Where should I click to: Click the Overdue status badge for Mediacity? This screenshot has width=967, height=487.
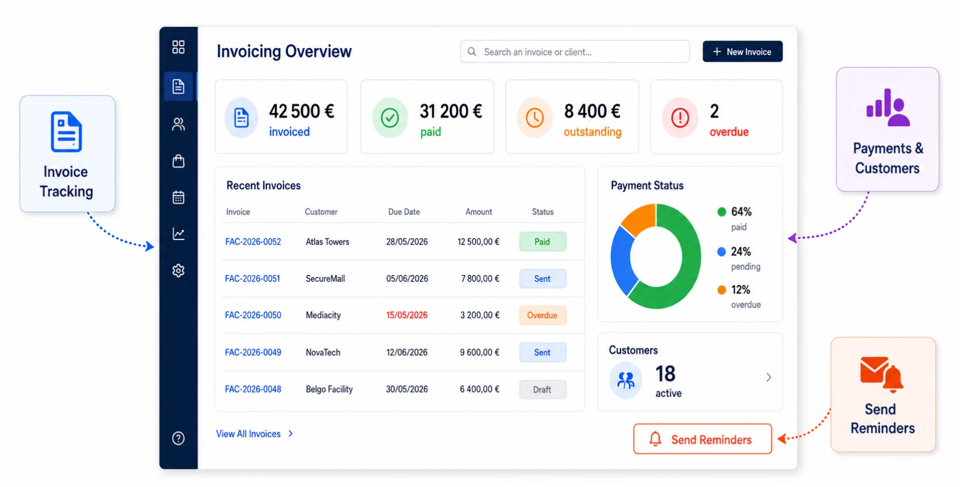point(543,315)
